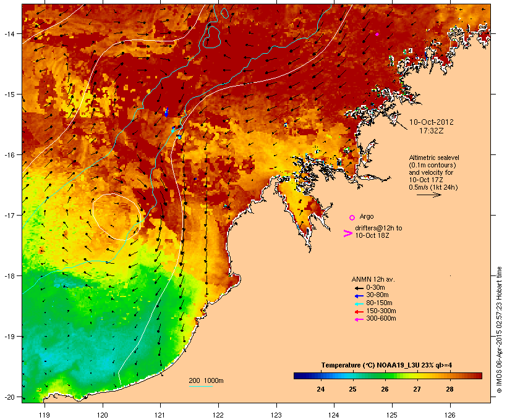
Task: Click the magenta Argo circle legend marker
Action: coord(352,217)
